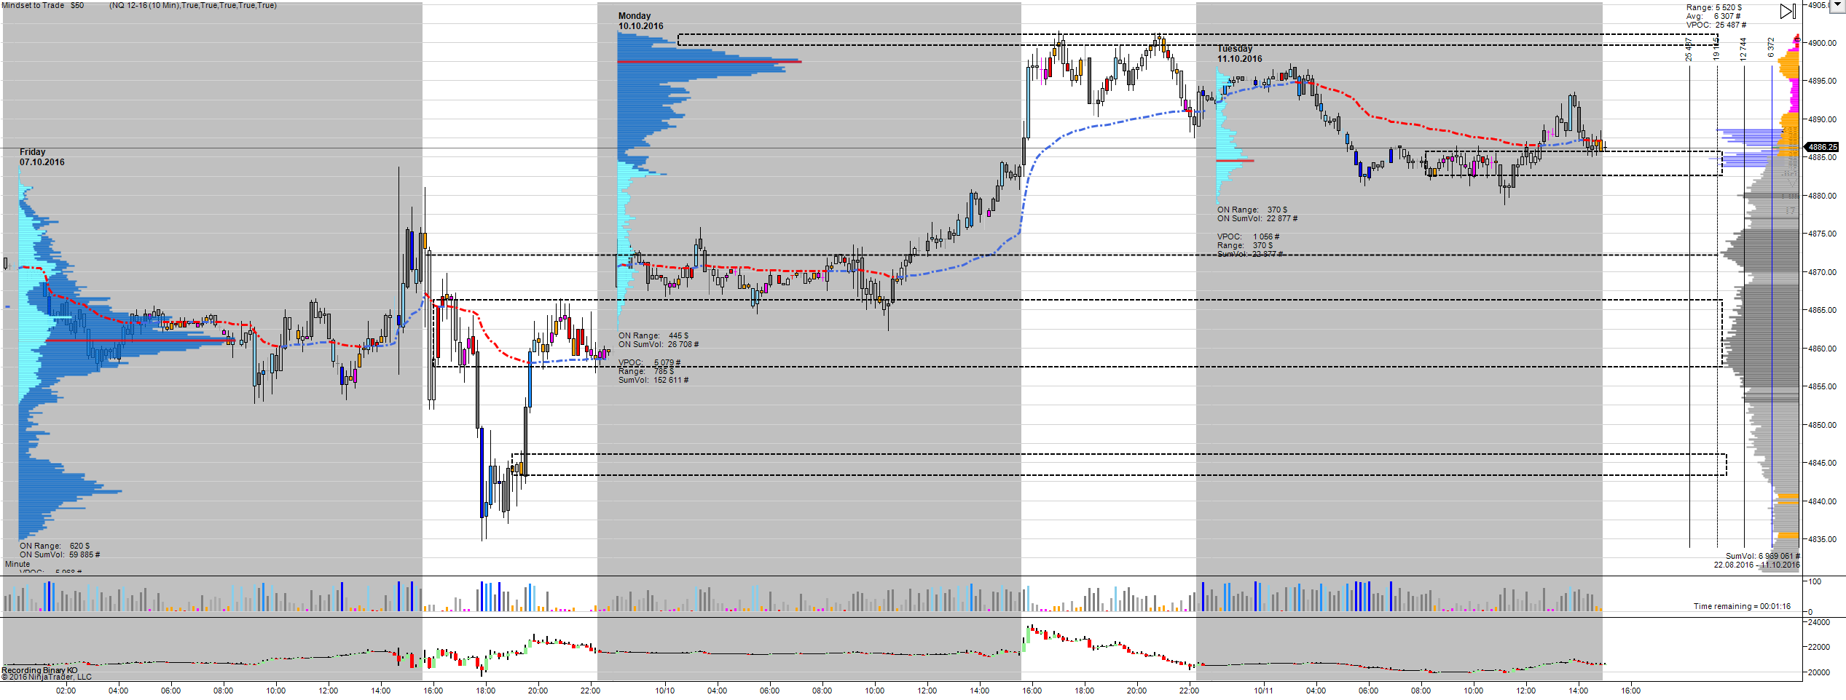1846x700 pixels.
Task: Select the current price marker 4886.25
Action: [1823, 147]
